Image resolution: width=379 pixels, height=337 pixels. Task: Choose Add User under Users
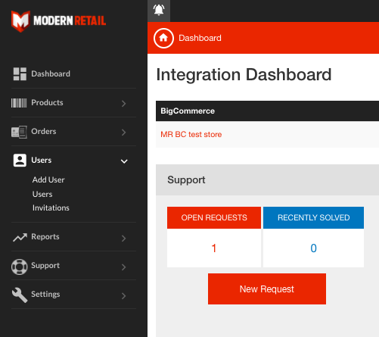click(x=48, y=179)
